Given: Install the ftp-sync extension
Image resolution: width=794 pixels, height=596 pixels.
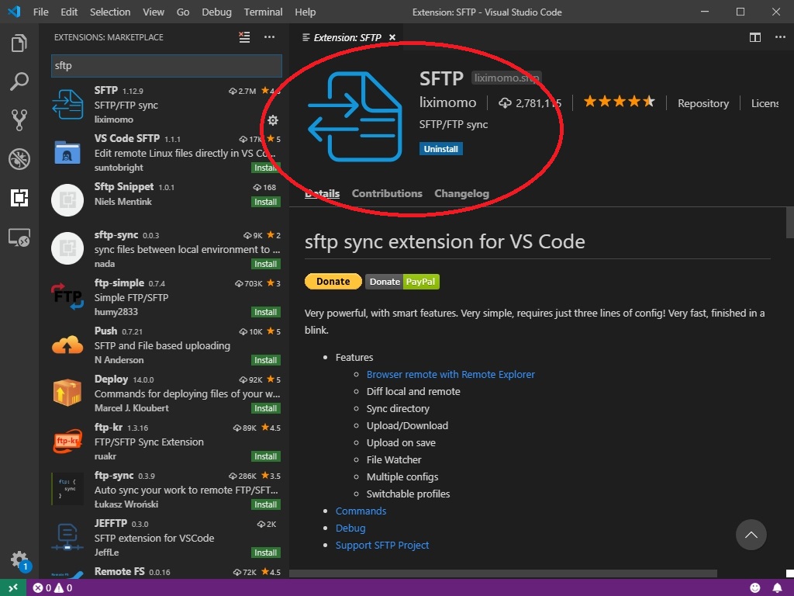Looking at the screenshot, I should pos(266,504).
